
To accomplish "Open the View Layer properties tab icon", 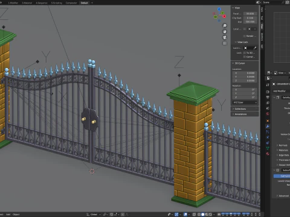I will click(x=268, y=102).
